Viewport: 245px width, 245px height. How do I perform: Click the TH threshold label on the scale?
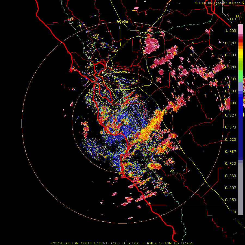(x=234, y=212)
